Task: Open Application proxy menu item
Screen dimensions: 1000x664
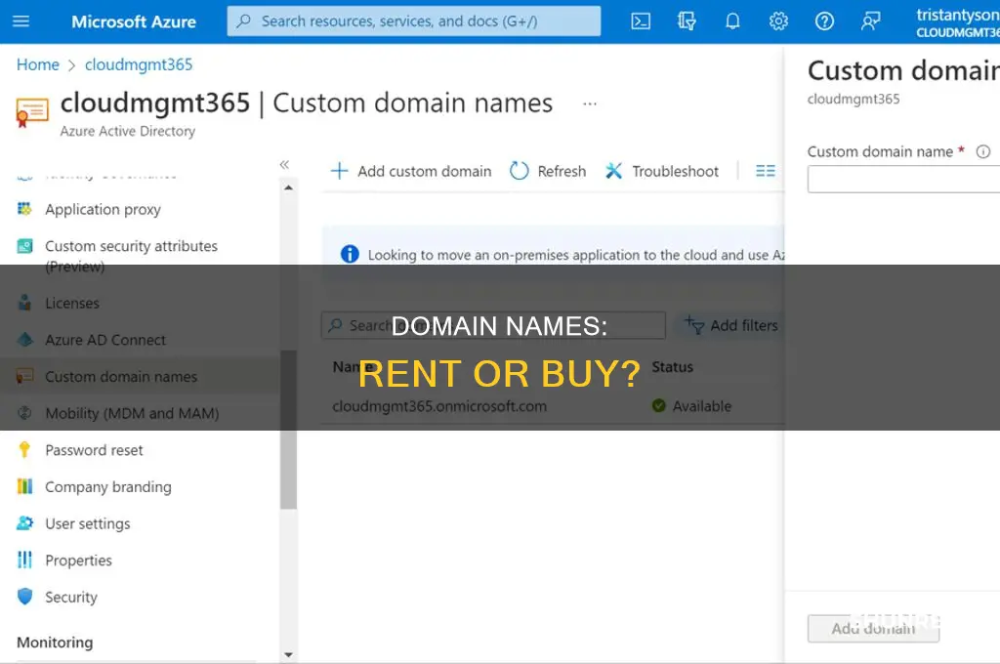Action: [103, 209]
